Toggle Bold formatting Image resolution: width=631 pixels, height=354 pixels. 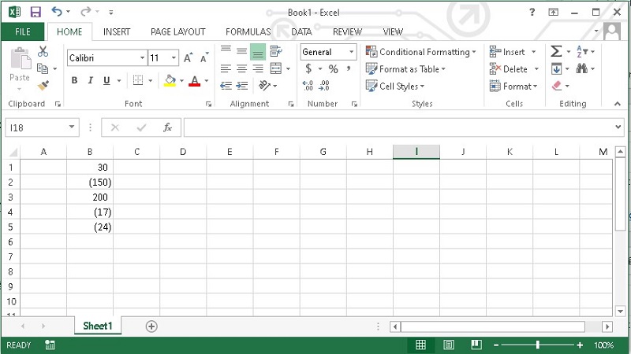pos(74,80)
